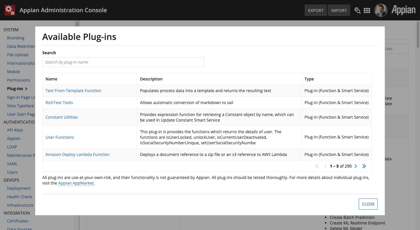
Task: Click the RichText Tools description cell
Action: [x=219, y=103]
